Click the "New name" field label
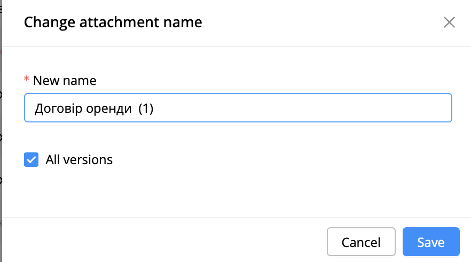471x262 pixels. tap(65, 81)
